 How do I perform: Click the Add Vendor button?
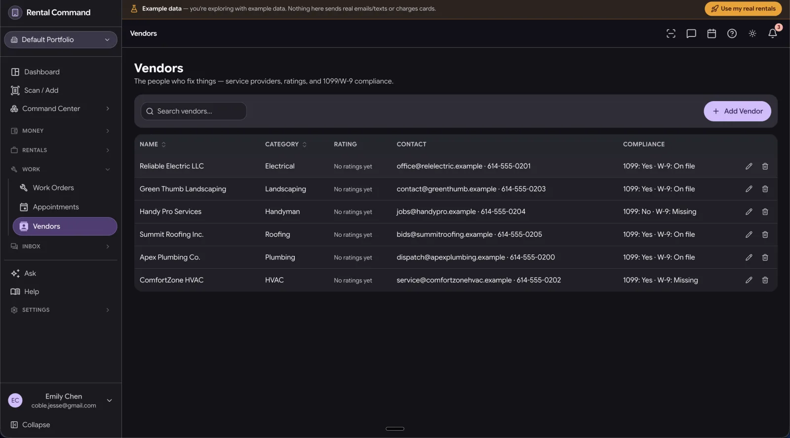coord(737,111)
